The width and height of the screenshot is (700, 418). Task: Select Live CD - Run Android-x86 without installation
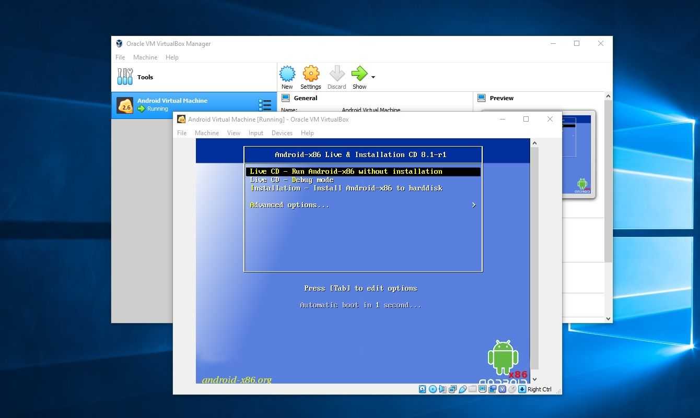tap(363, 171)
